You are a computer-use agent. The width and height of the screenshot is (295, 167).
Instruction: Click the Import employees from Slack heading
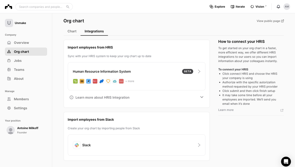pos(91,119)
